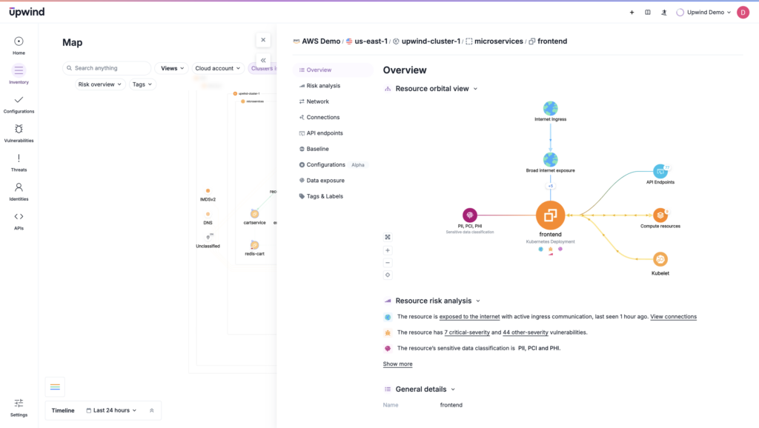
Task: Recenter the orbital view
Action: pyautogui.click(x=388, y=275)
